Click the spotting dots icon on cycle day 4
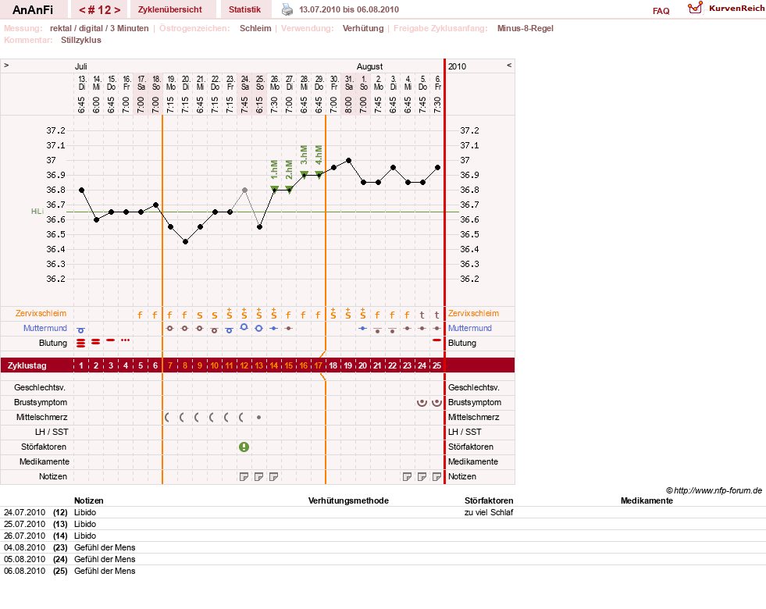Screen dimensions: 766x609 (x=126, y=340)
